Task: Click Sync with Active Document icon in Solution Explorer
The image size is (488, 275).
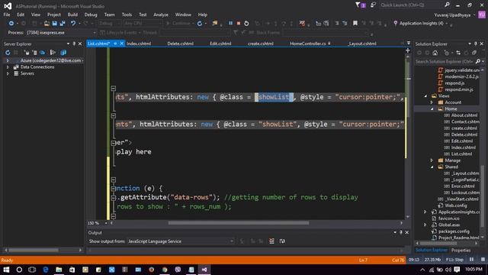Action: [x=458, y=53]
